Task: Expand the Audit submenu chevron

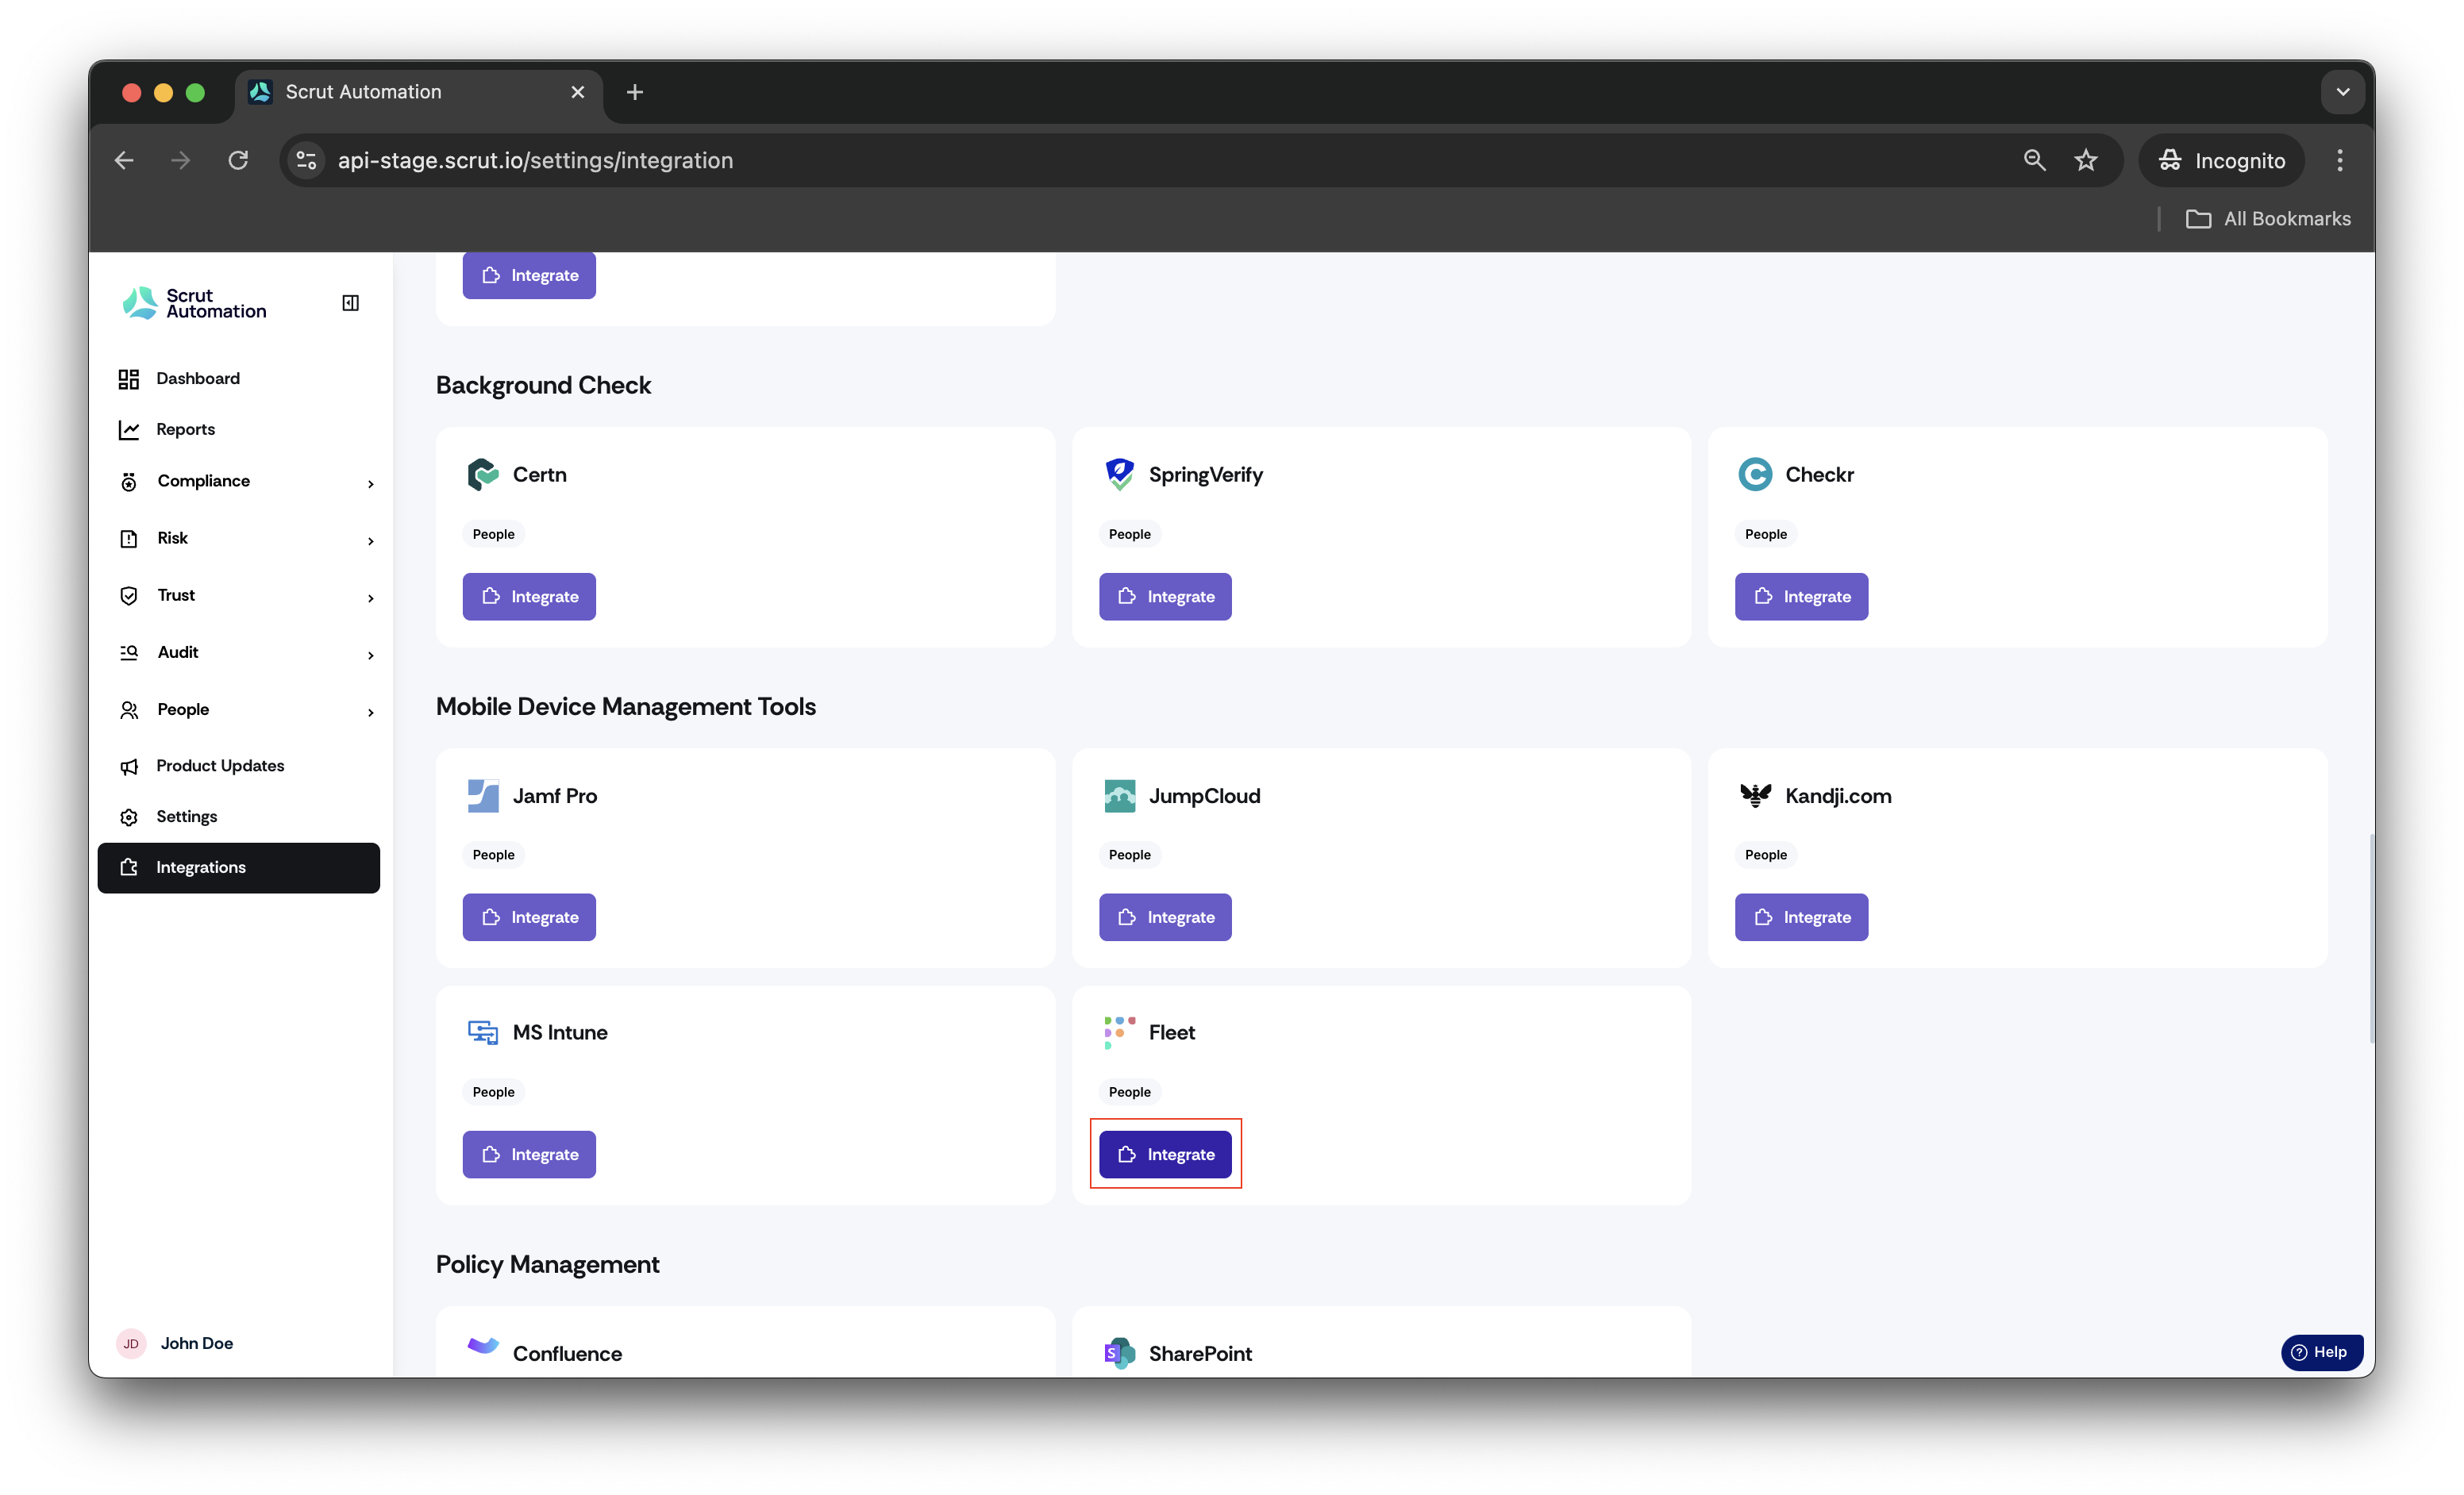Action: point(371,655)
